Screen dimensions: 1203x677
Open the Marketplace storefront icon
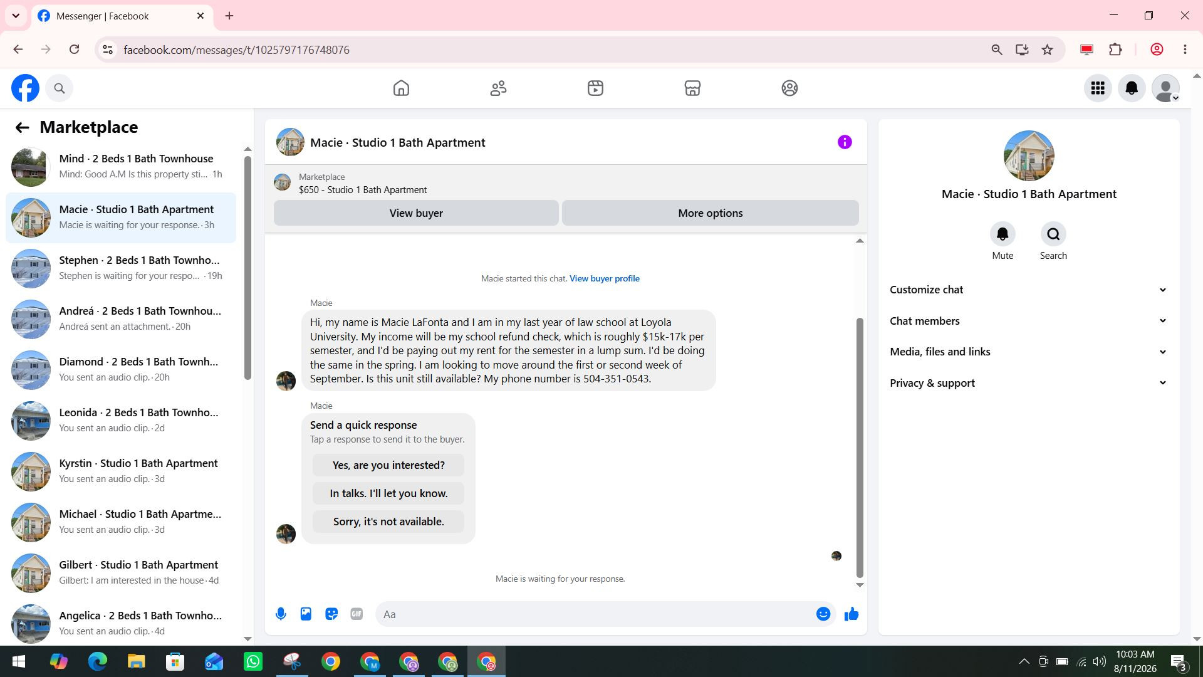[692, 88]
